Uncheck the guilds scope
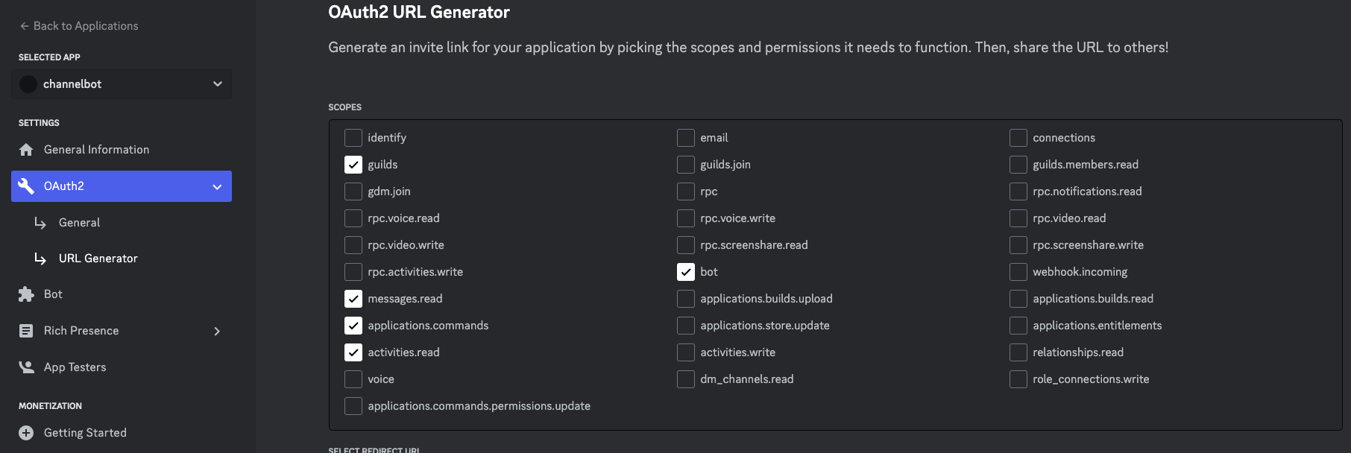 pyautogui.click(x=353, y=165)
